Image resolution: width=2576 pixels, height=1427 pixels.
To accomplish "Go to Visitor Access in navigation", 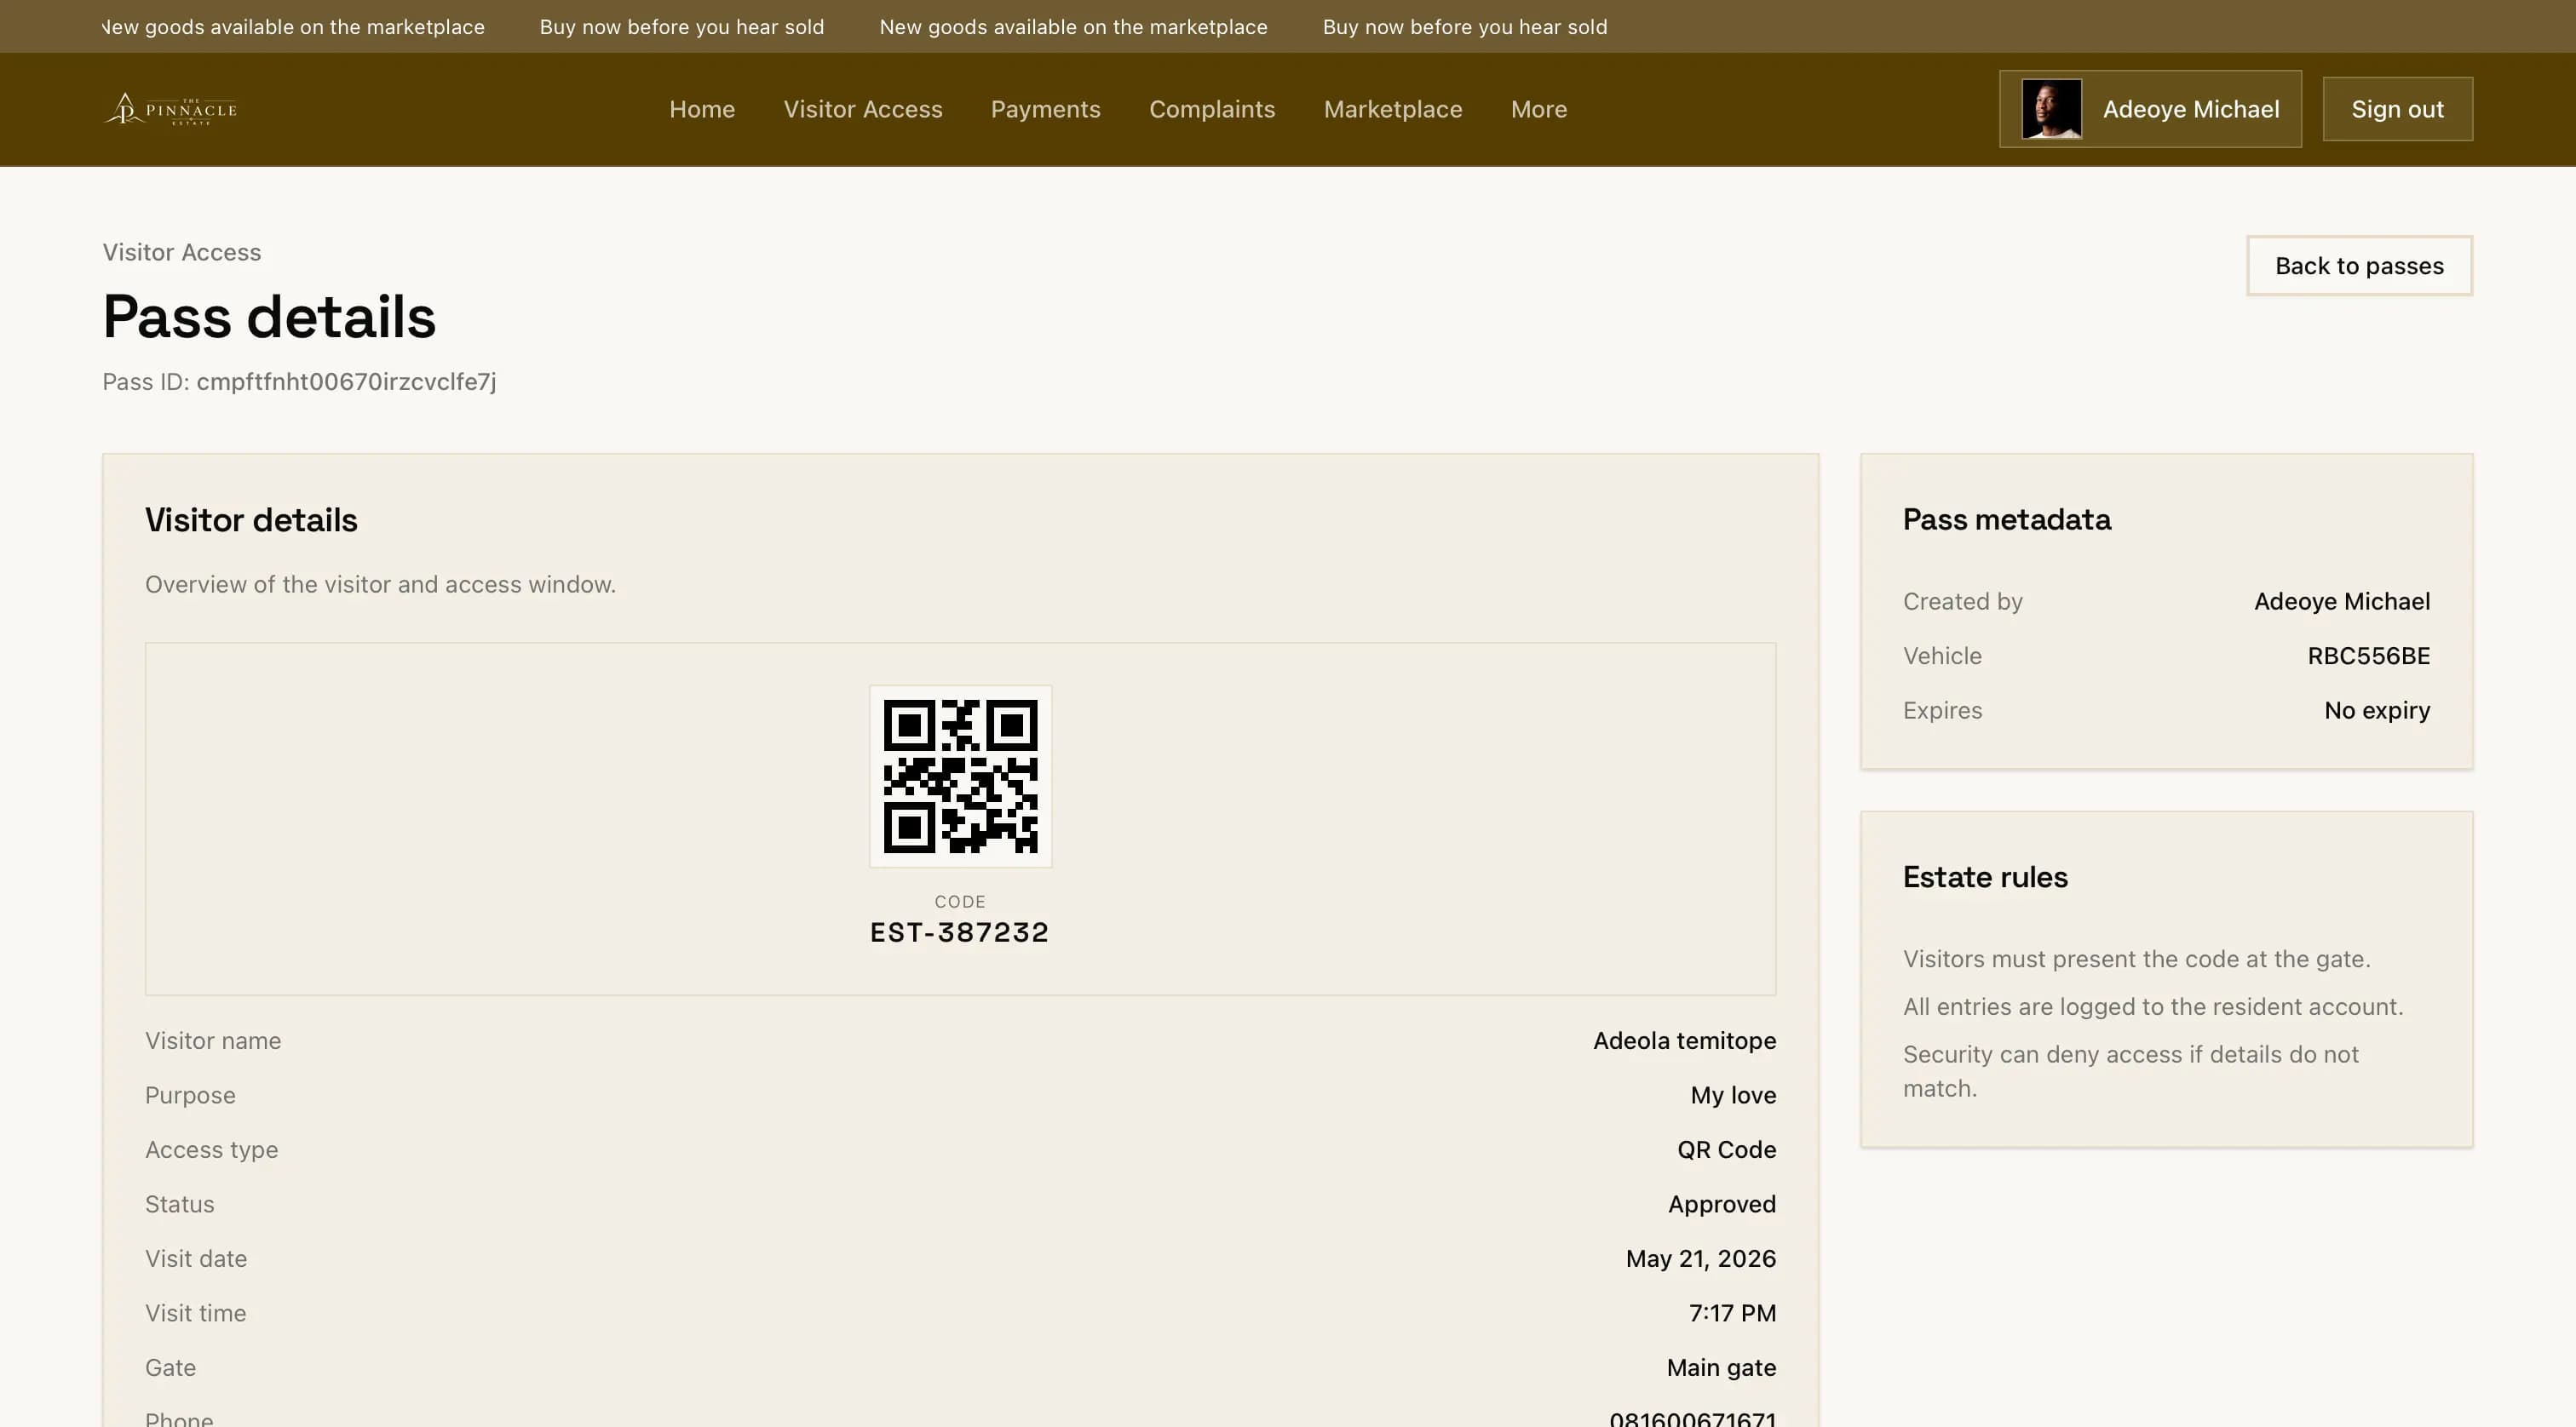I will click(863, 109).
